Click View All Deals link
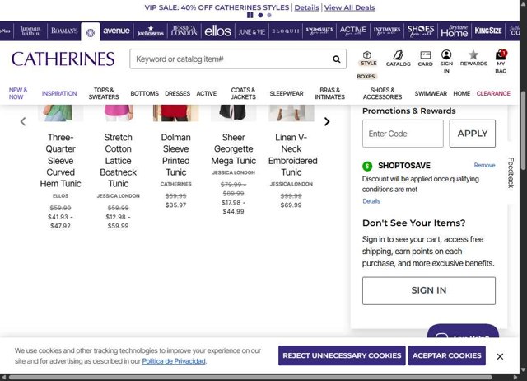The height and width of the screenshot is (381, 527). (x=349, y=7)
